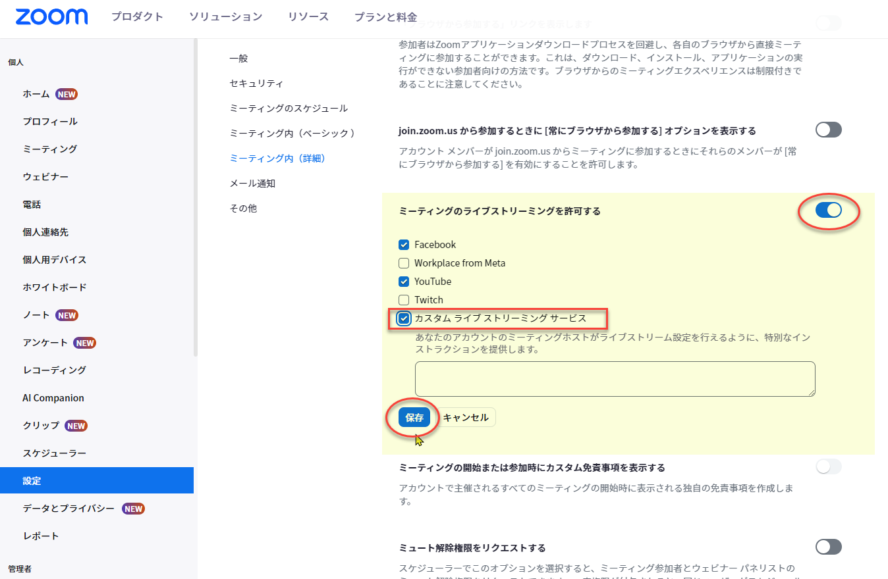Open クリップ in the sidebar
888x579 pixels.
tap(41, 426)
